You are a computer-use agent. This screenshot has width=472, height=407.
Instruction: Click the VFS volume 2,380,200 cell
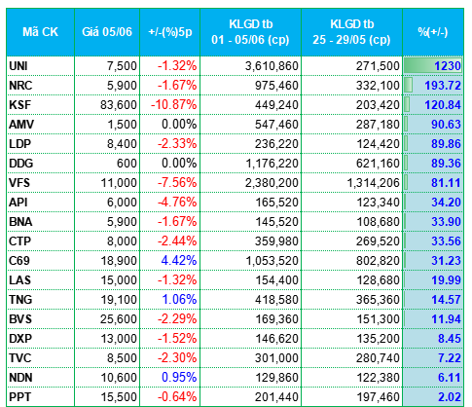pyautogui.click(x=250, y=183)
